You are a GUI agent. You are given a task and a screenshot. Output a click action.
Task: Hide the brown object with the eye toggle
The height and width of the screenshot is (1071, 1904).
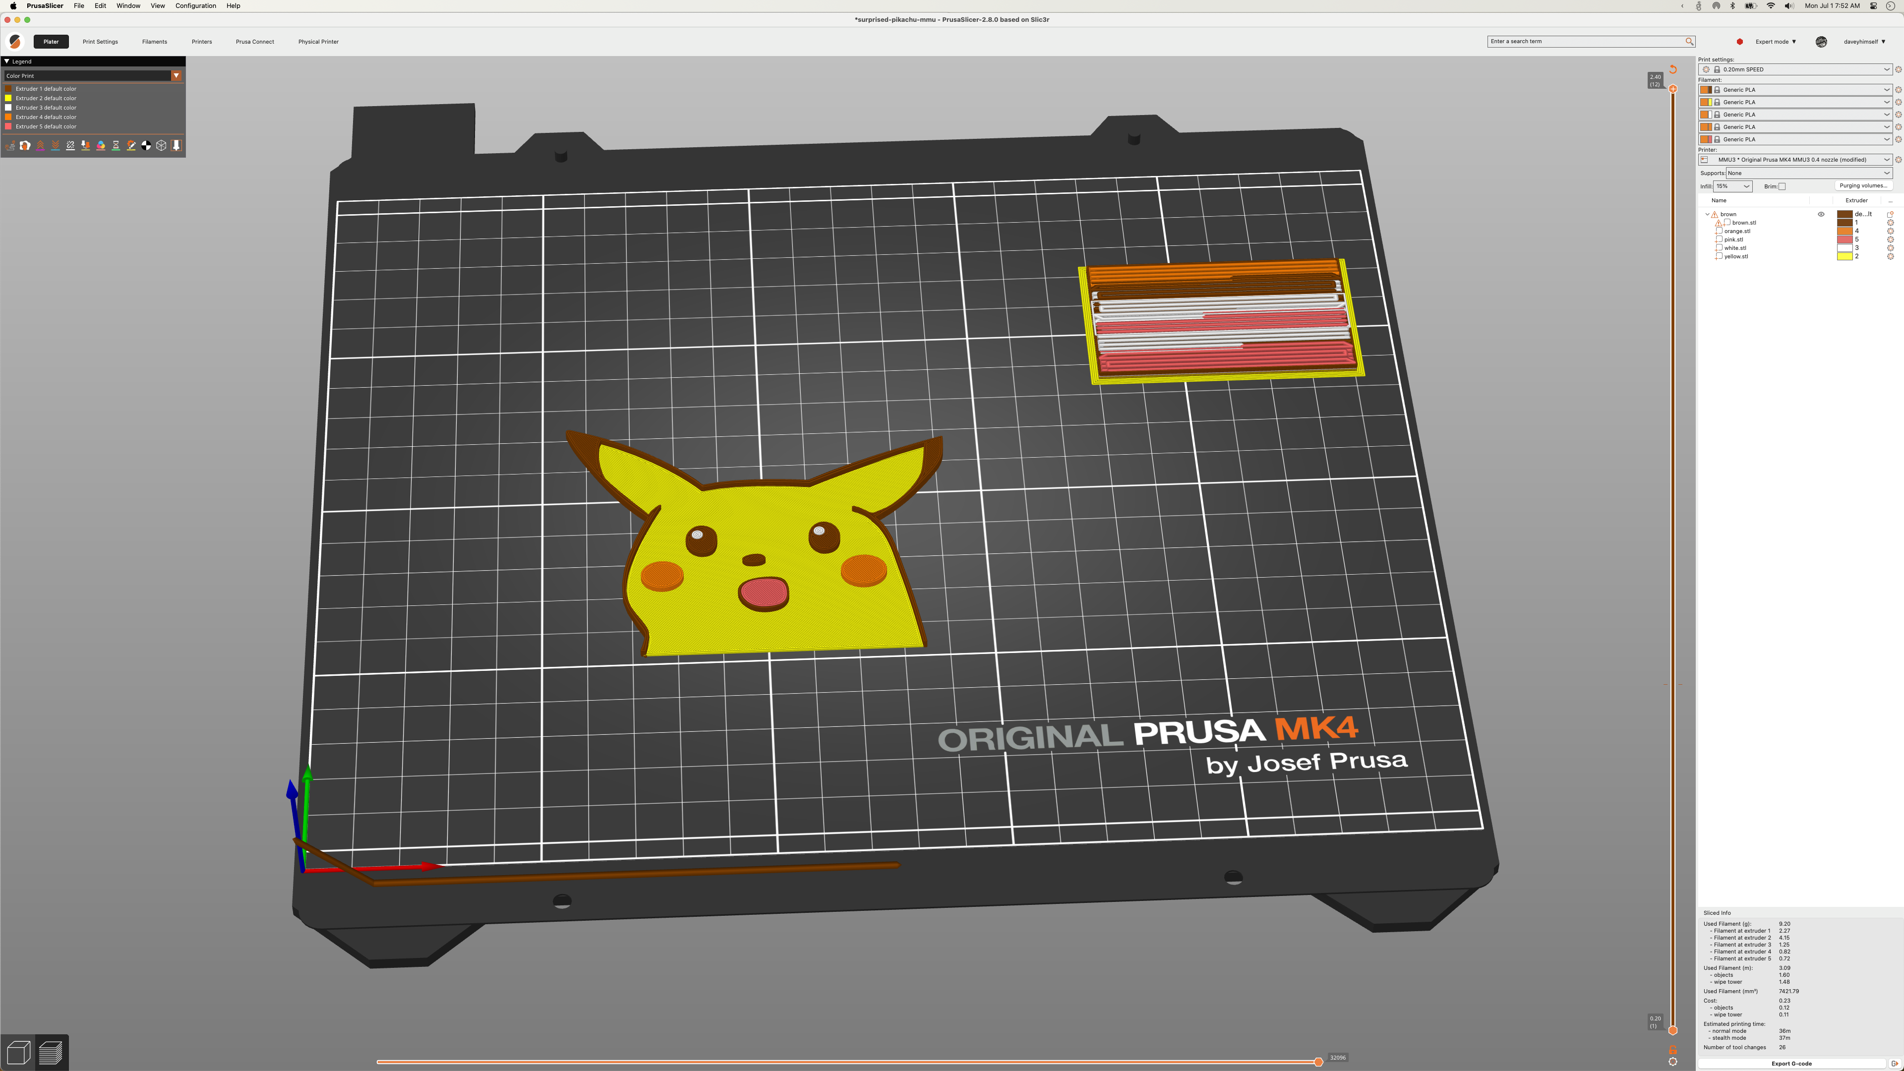pyautogui.click(x=1821, y=215)
